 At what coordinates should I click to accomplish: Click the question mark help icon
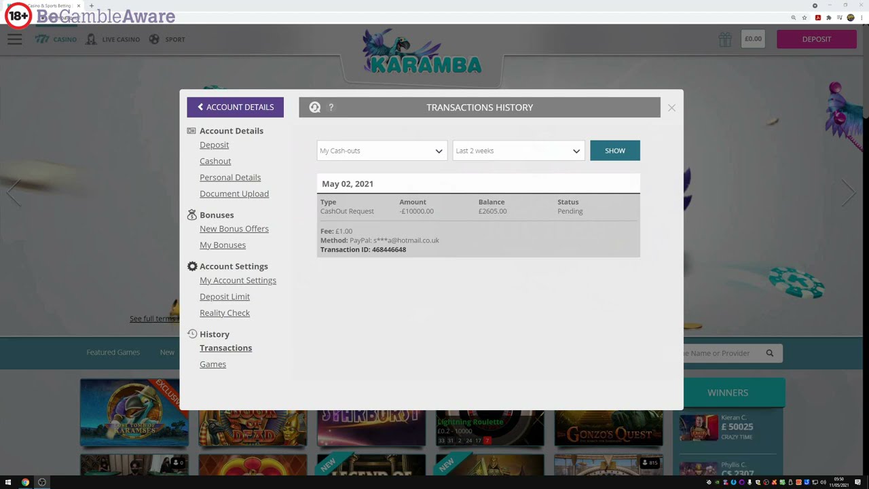(x=331, y=107)
